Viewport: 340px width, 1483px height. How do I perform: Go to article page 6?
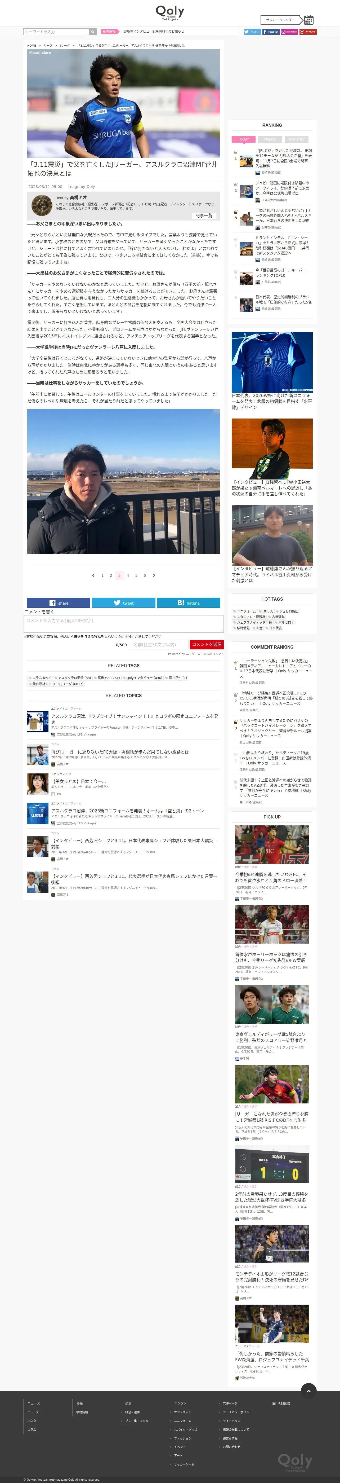click(x=144, y=575)
